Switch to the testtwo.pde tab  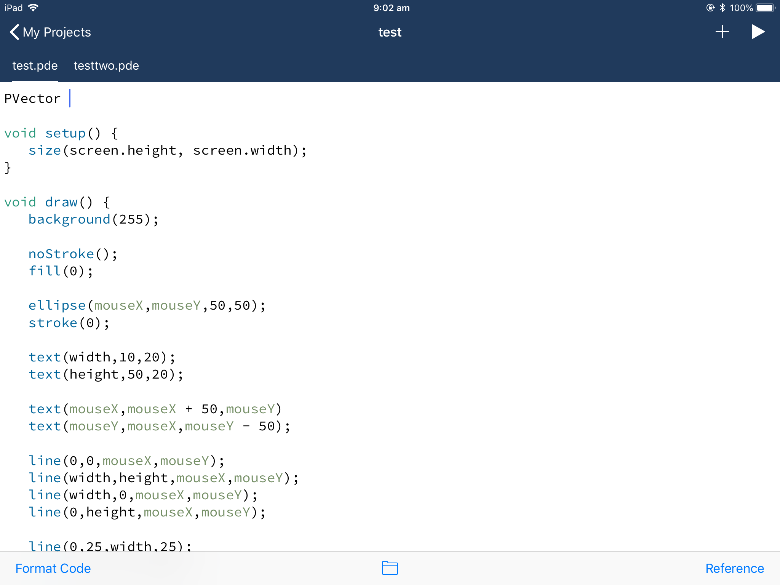pos(106,66)
